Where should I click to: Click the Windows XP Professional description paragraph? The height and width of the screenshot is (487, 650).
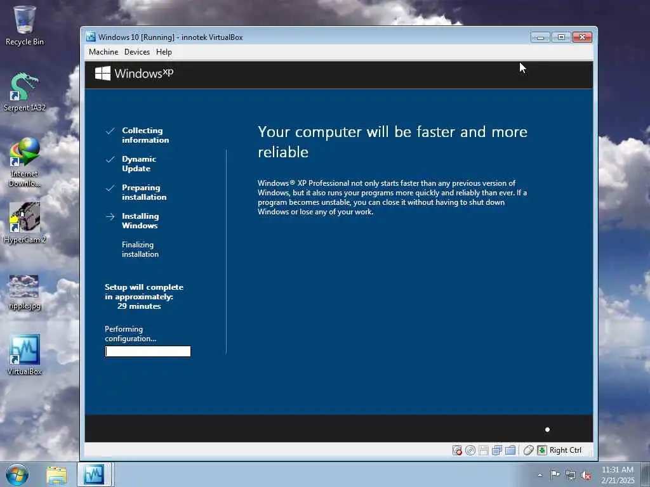[x=392, y=197]
